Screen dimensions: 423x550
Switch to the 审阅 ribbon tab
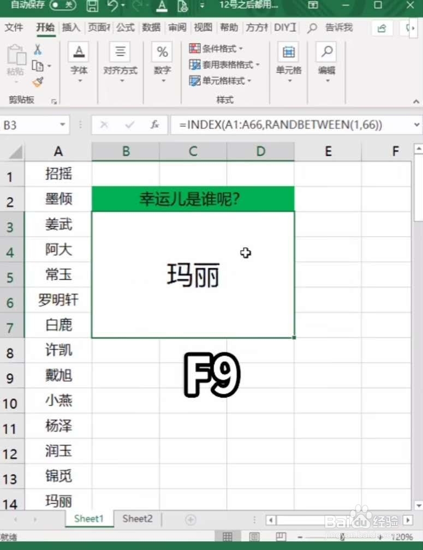click(x=177, y=27)
